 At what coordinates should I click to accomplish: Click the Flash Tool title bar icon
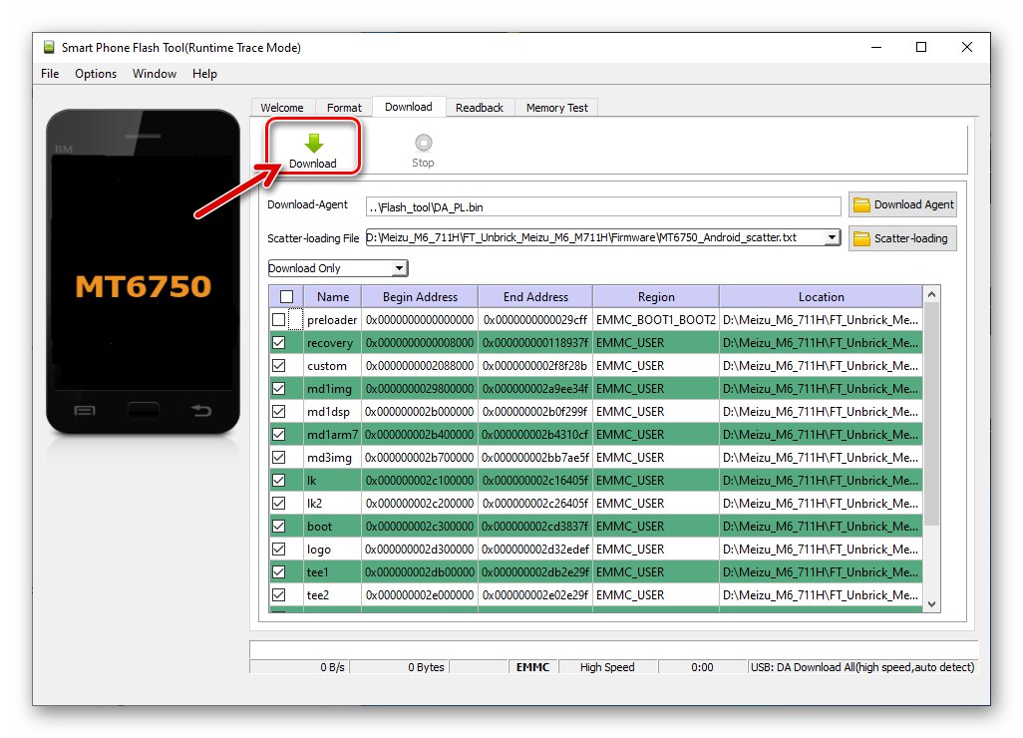[x=49, y=47]
